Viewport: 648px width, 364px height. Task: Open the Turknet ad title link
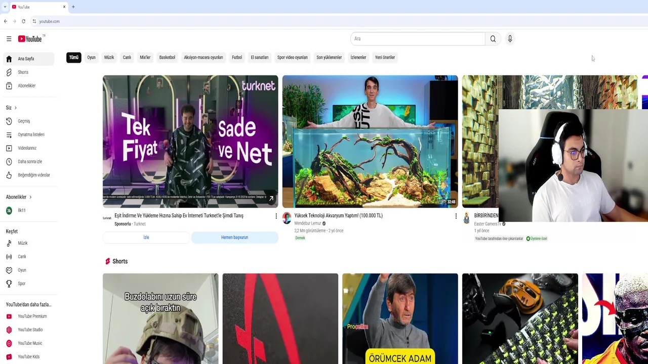pos(179,216)
